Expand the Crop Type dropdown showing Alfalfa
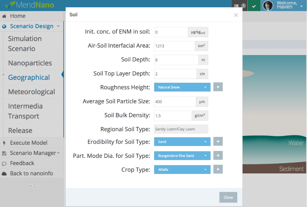The image size is (307, 207). pyautogui.click(x=182, y=170)
